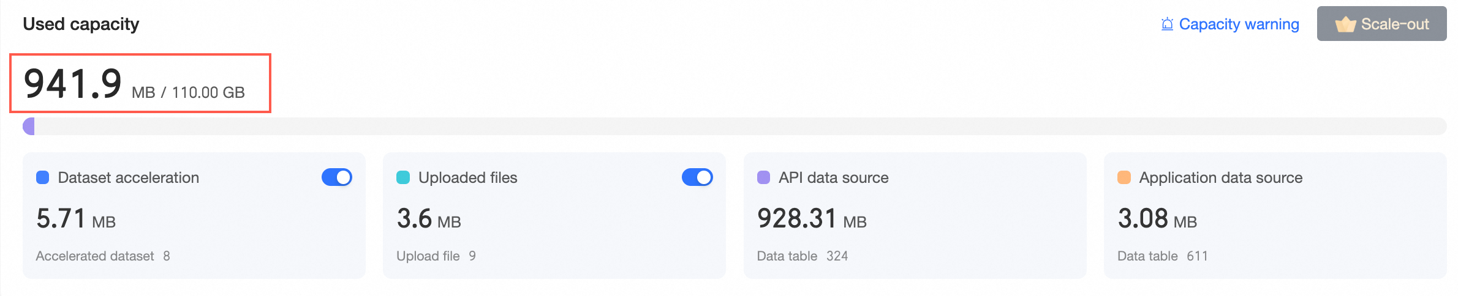Select the 941.9 MB used capacity value
Image resolution: width=1458 pixels, height=296 pixels.
tap(73, 84)
